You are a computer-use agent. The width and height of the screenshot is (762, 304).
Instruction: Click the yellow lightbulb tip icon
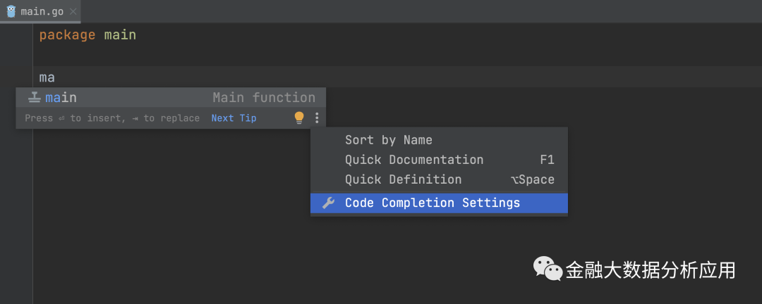click(299, 118)
